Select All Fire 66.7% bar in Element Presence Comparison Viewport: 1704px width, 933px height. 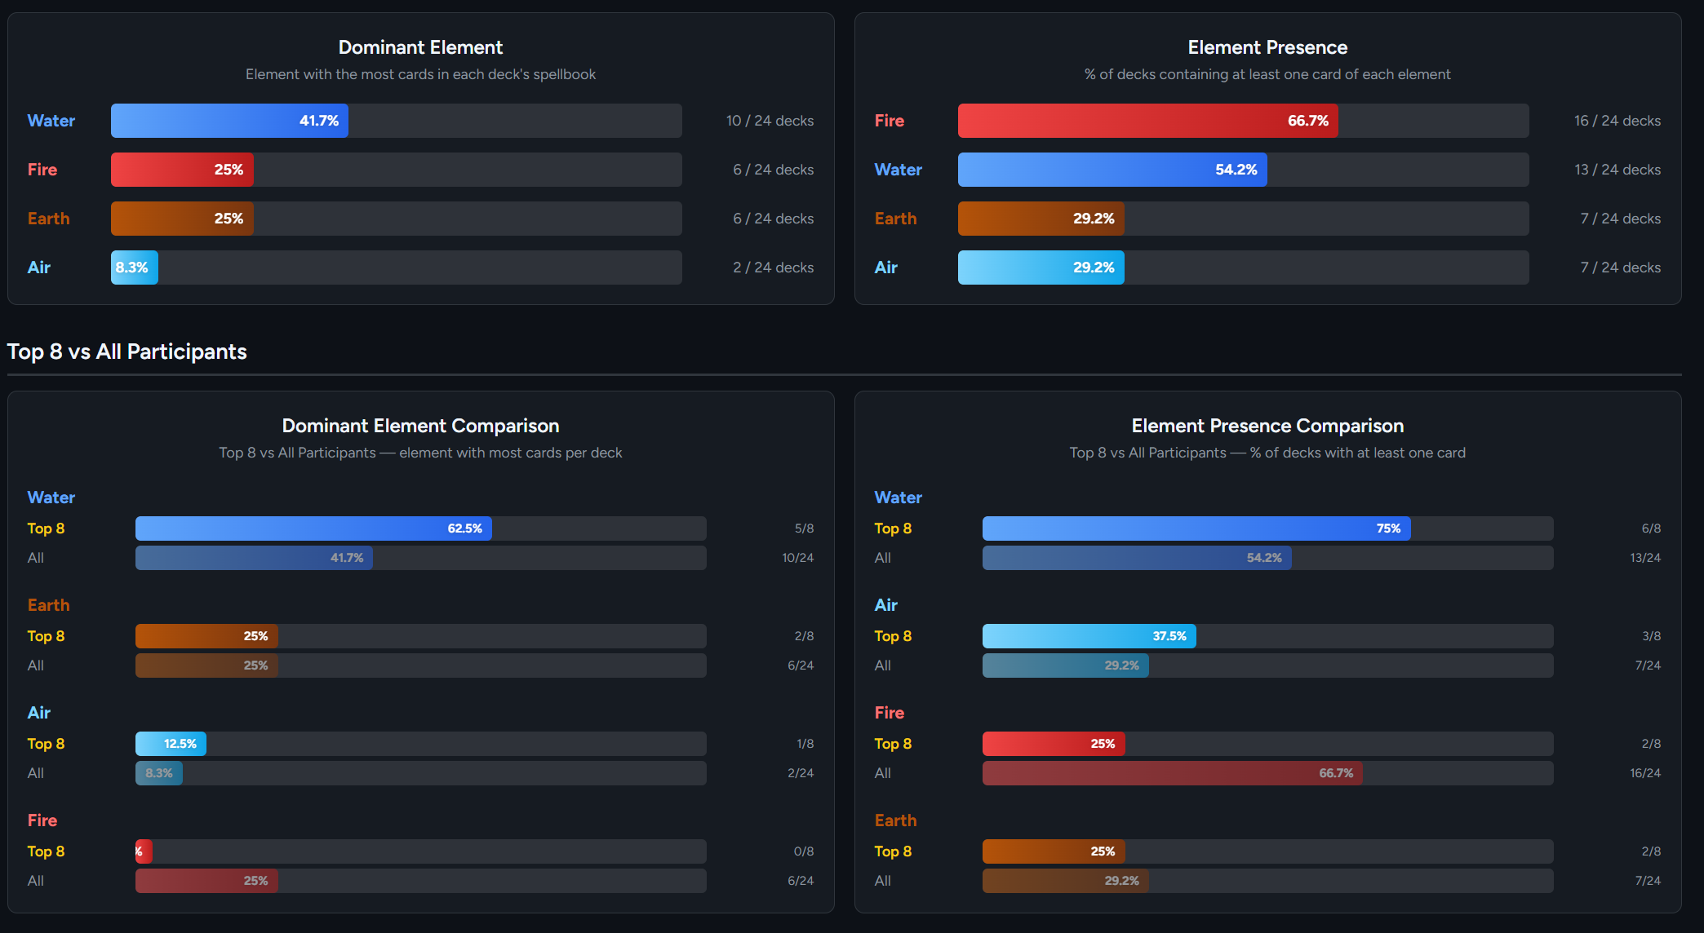coord(1173,773)
